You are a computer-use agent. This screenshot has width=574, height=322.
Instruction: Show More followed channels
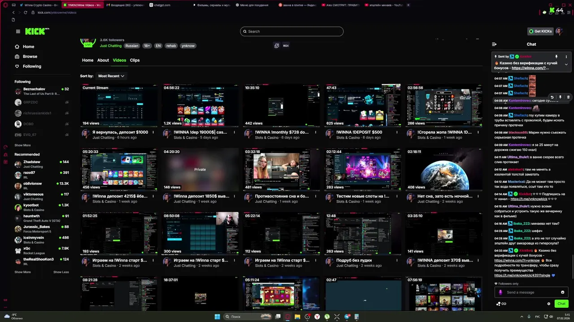pos(22,145)
